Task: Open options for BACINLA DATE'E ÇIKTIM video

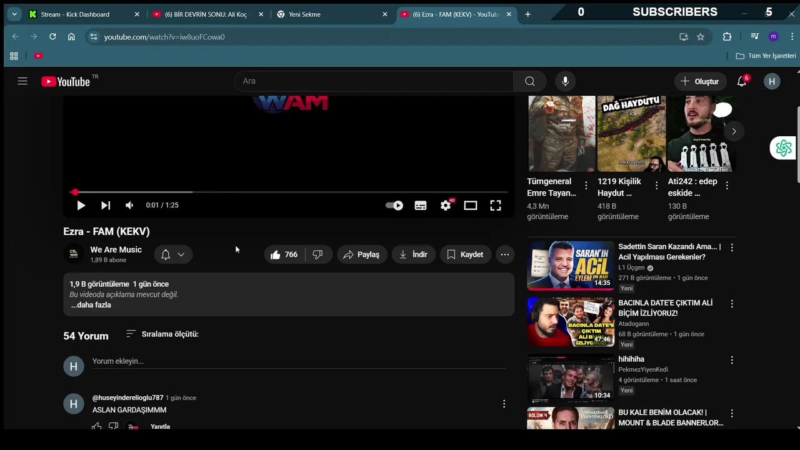Action: tap(732, 304)
